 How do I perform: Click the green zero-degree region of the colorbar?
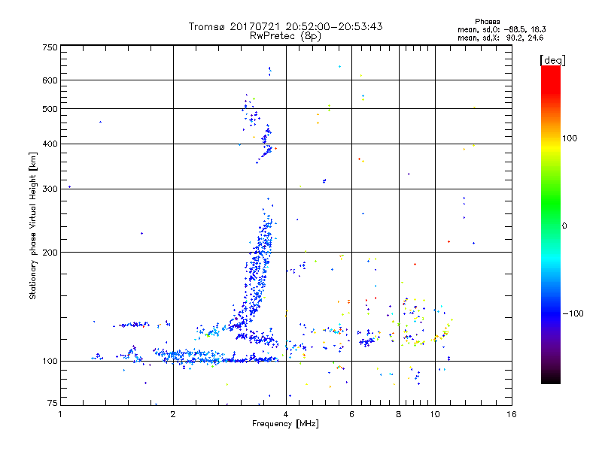tap(551, 225)
